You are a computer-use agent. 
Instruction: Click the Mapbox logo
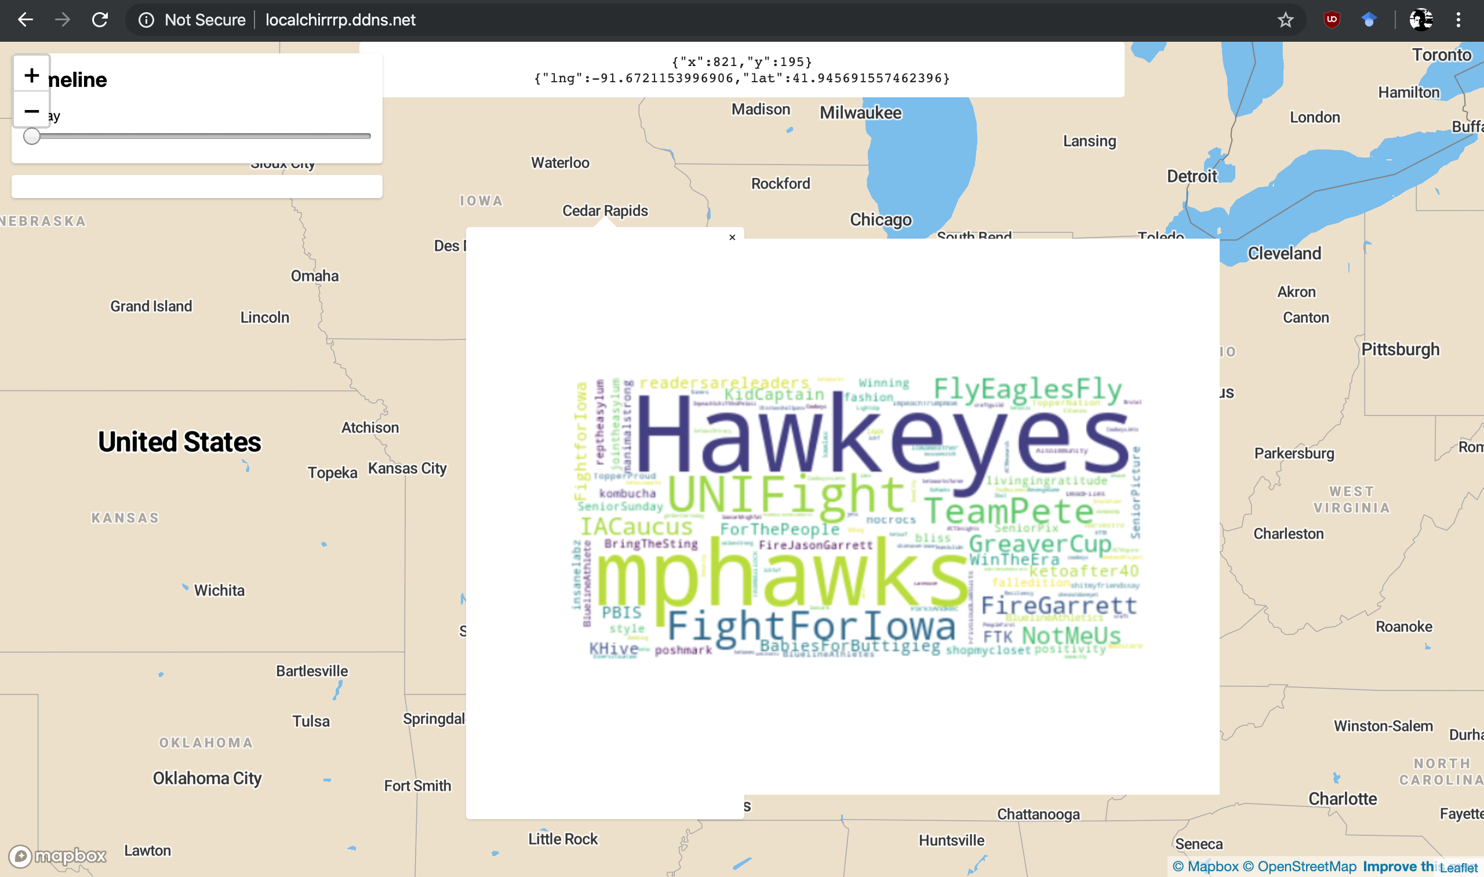tap(57, 855)
